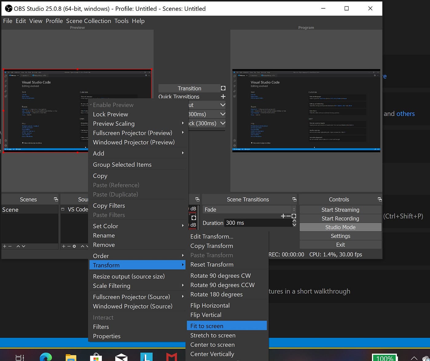Expand first quick transition dropdown arrow
This screenshot has height=361, width=430.
223,105
